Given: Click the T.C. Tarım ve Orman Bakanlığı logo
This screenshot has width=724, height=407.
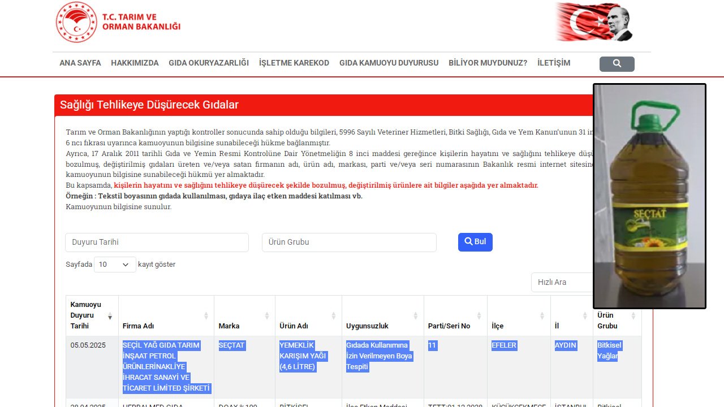Looking at the screenshot, I should coord(118,22).
